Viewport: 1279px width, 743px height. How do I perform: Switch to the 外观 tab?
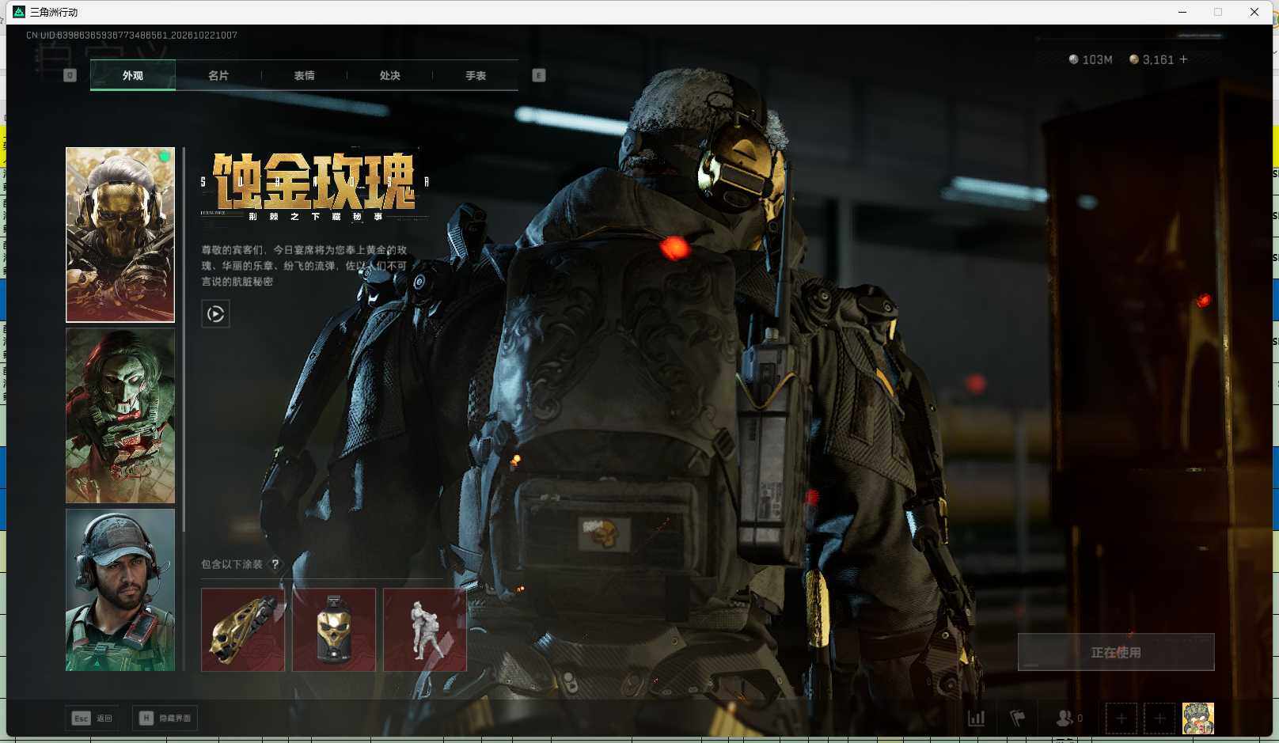click(133, 75)
